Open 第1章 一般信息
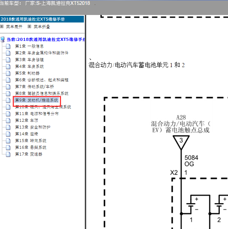228x229 pixels. pyautogui.click(x=29, y=46)
